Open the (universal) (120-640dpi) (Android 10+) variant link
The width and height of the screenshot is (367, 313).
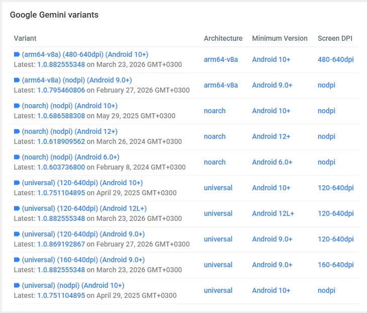[x=82, y=183]
